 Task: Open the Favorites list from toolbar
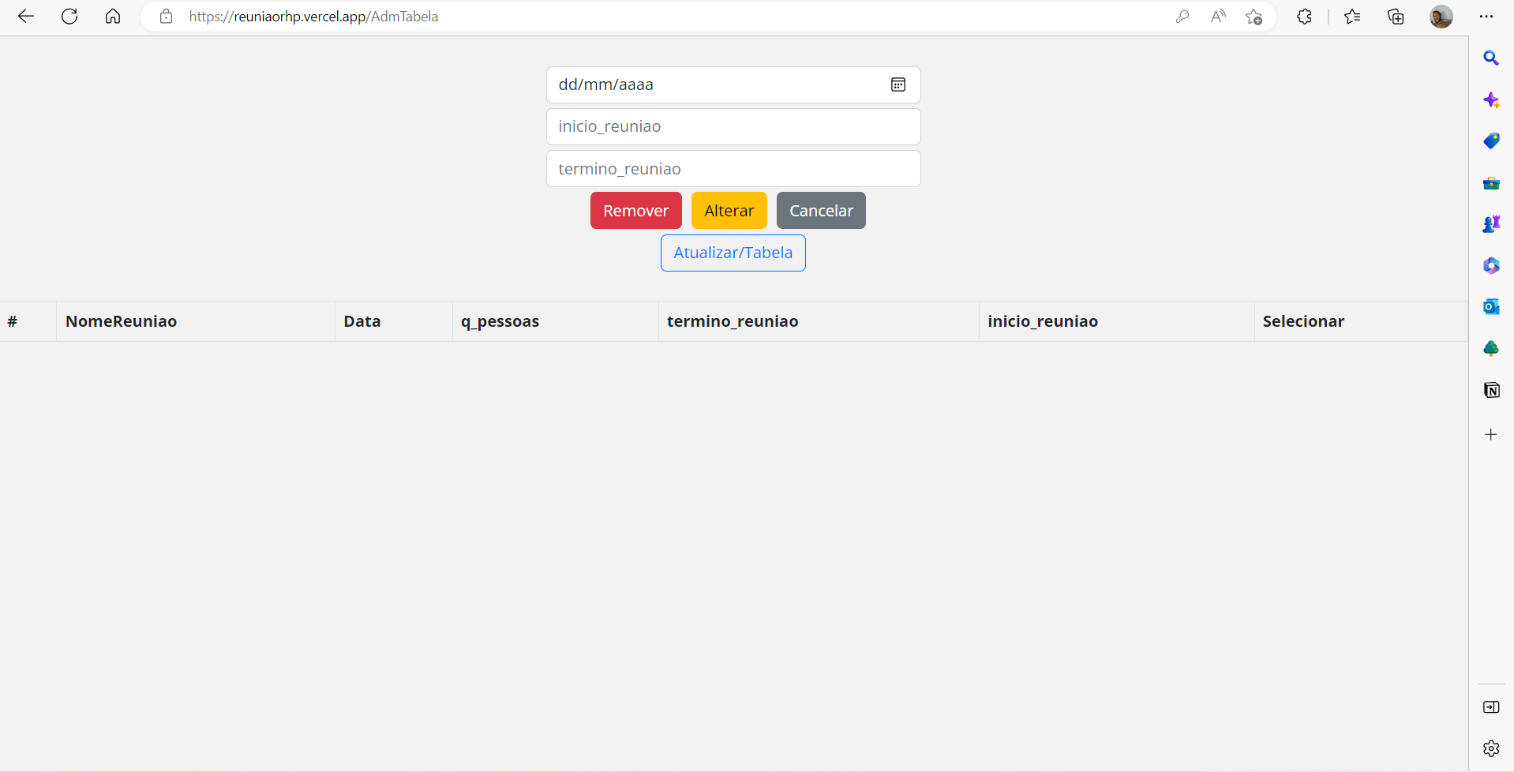point(1352,16)
